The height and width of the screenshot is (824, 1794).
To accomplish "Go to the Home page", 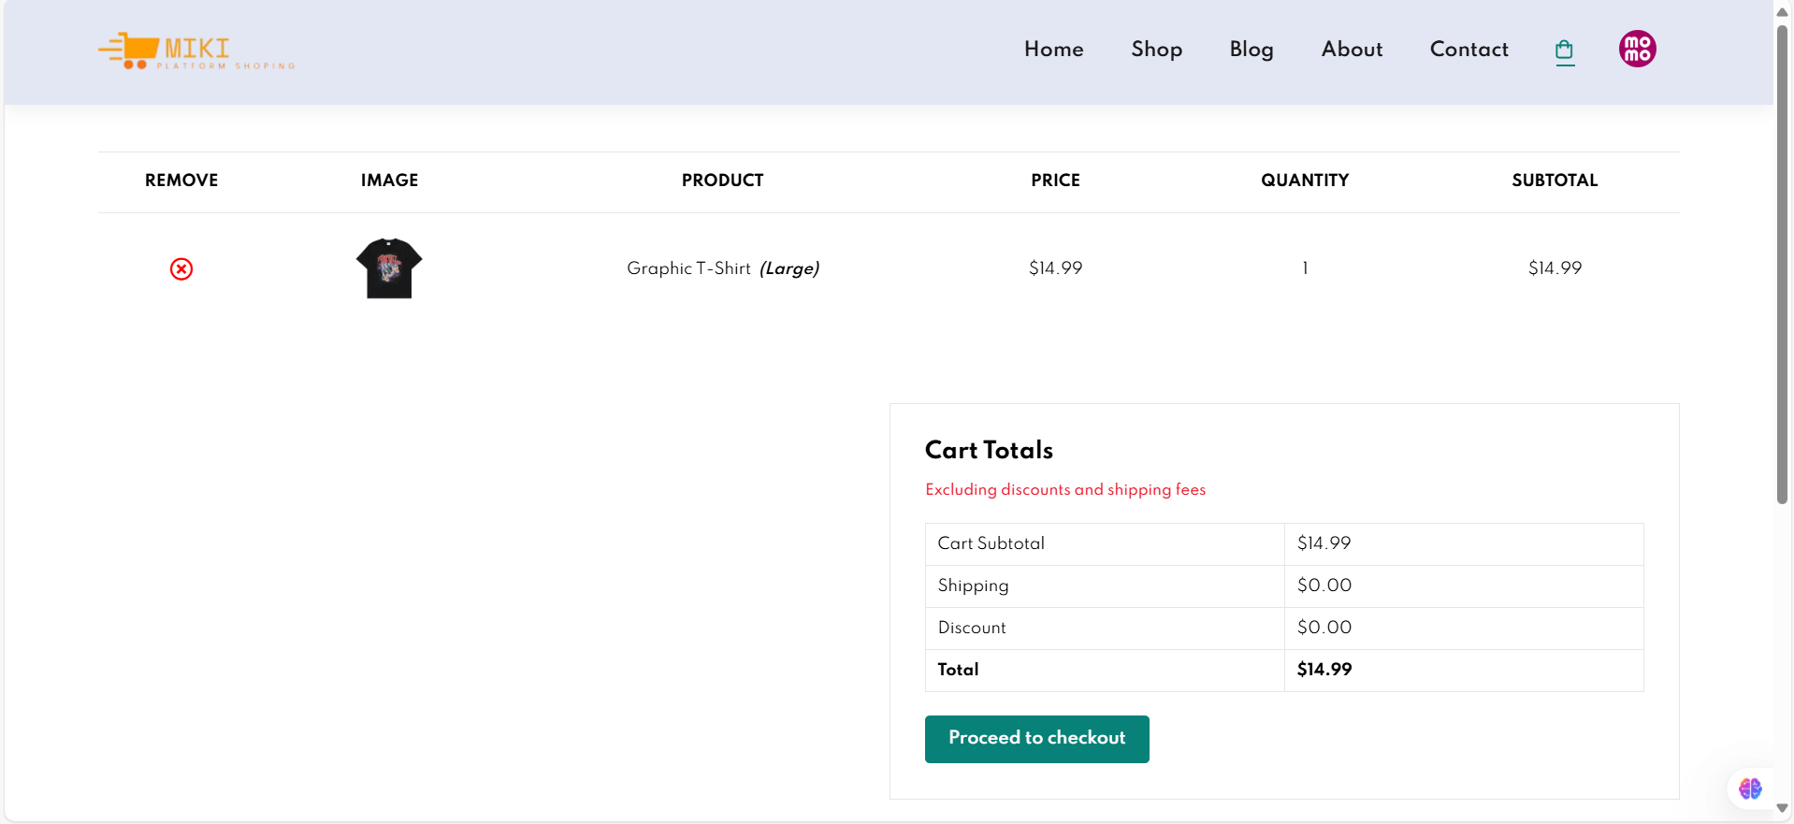I will point(1053,50).
